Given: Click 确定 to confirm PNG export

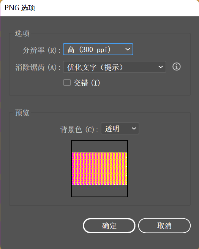Looking at the screenshot, I should point(109,226).
